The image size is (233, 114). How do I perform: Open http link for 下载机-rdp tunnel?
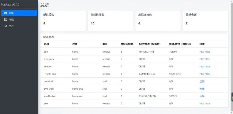[202, 74]
